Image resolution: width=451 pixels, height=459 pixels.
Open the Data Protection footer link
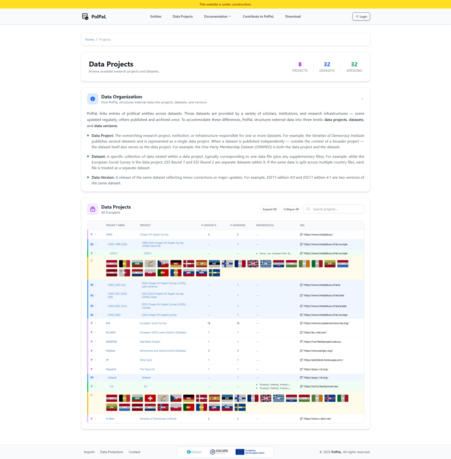[x=112, y=452]
